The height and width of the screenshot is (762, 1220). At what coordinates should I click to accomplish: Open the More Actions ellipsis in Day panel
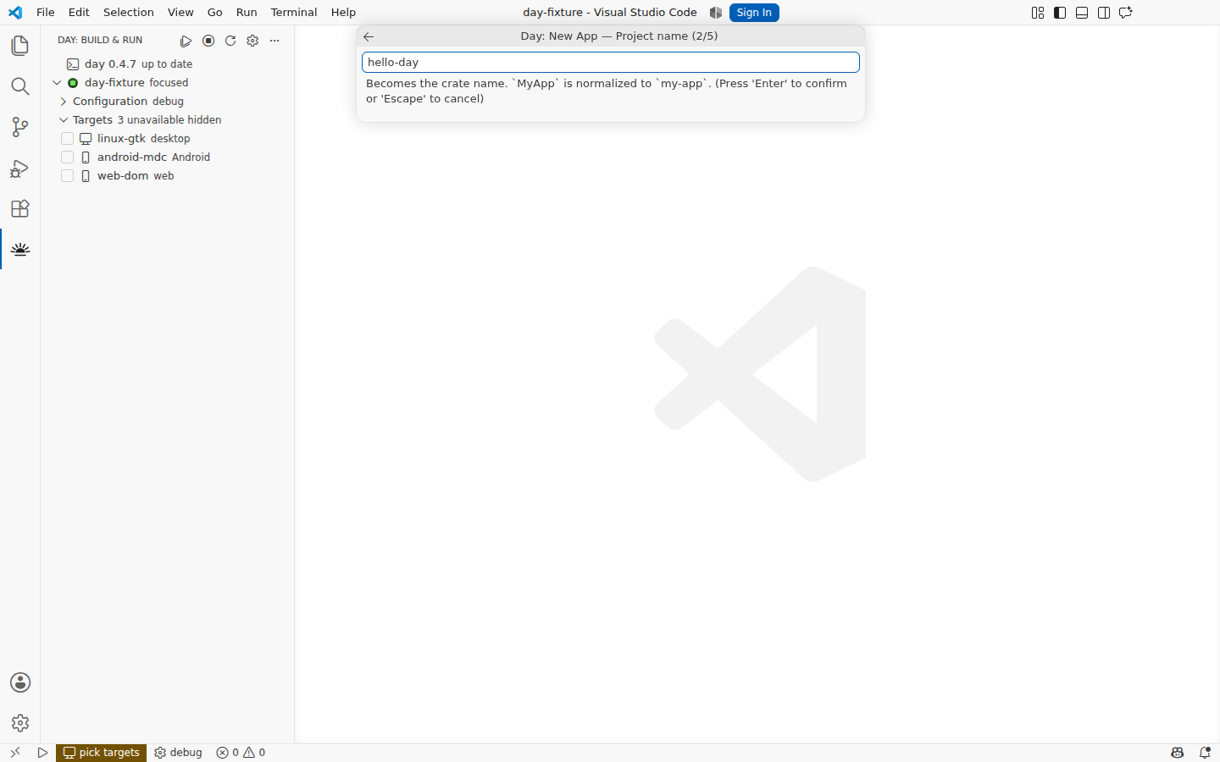tap(274, 41)
